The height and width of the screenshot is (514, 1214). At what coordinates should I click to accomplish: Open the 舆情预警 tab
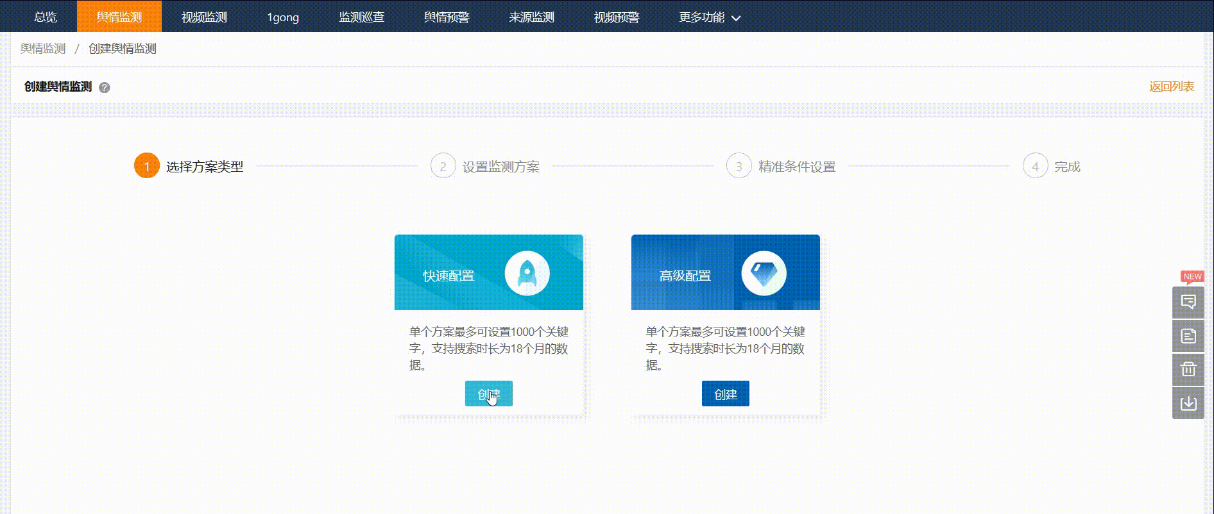coord(447,17)
